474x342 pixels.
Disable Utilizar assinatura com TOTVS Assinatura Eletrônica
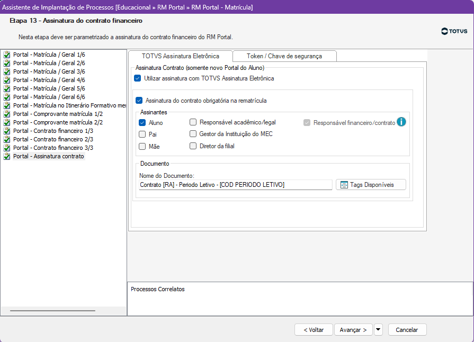point(138,78)
